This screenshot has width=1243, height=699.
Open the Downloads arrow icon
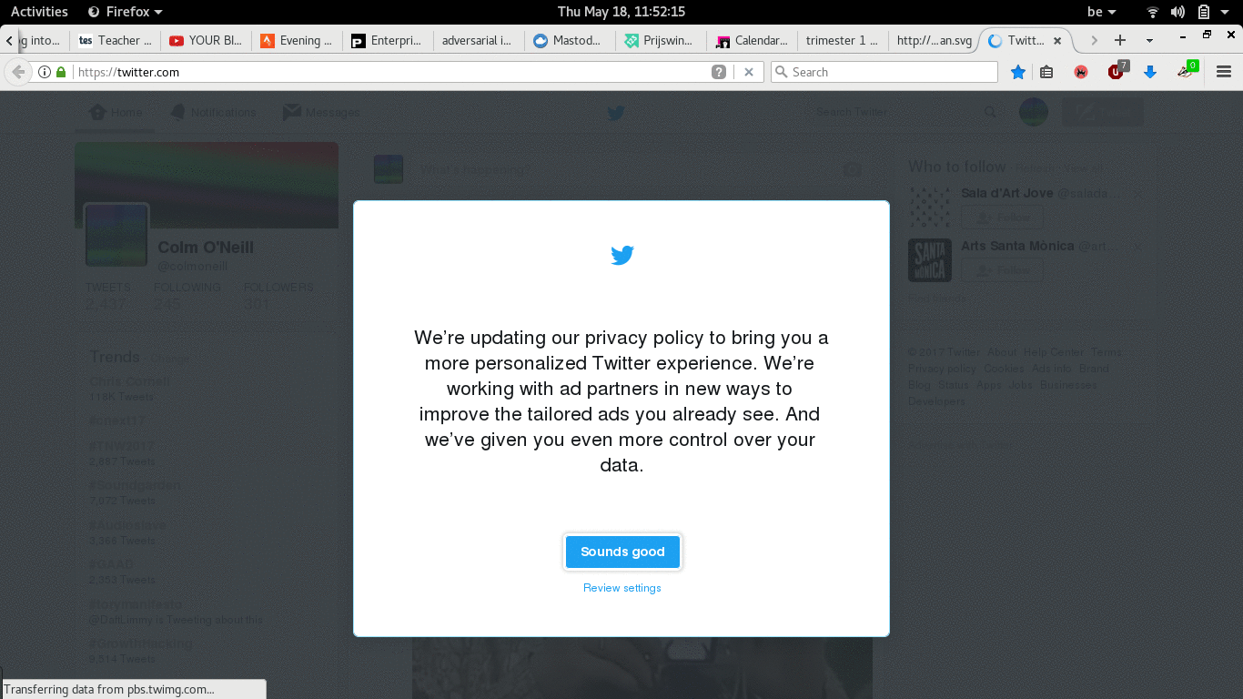click(x=1150, y=72)
